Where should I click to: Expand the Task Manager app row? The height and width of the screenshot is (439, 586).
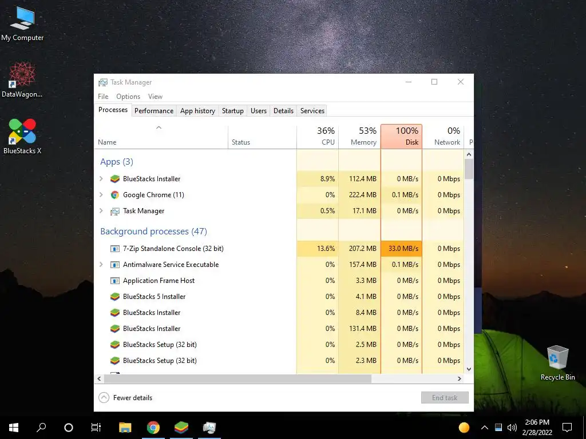click(x=101, y=211)
